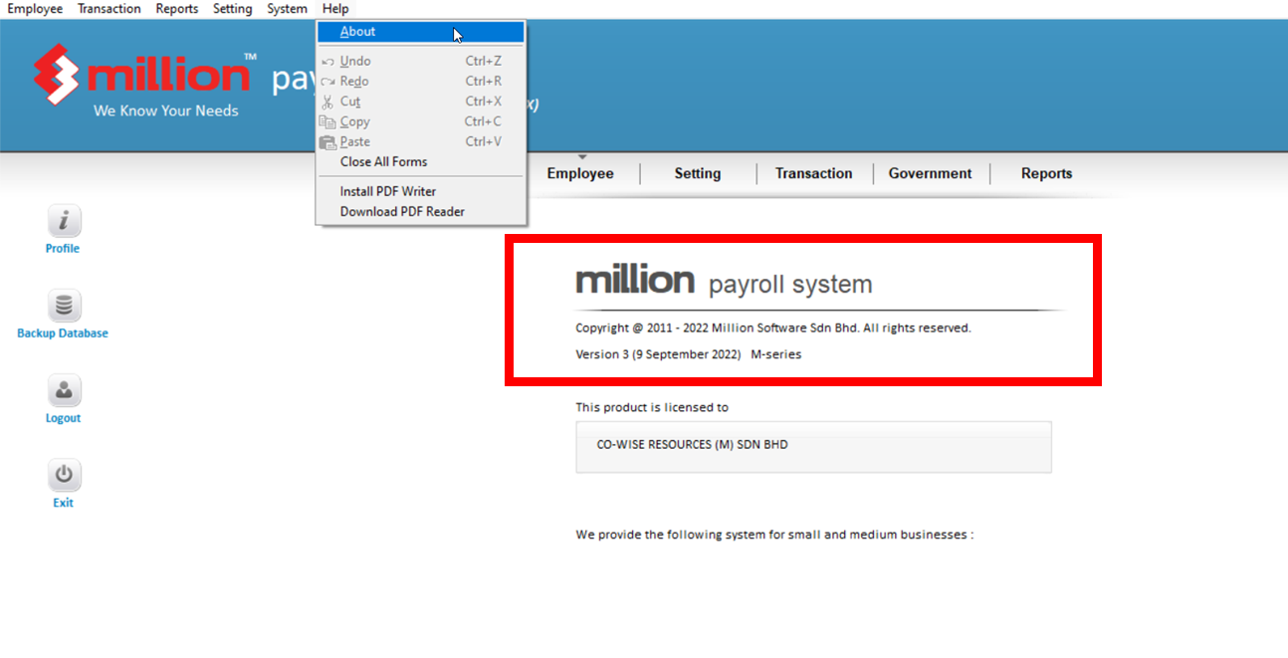Switch to the Reports navigation tab
The width and height of the screenshot is (1288, 658).
point(1047,173)
